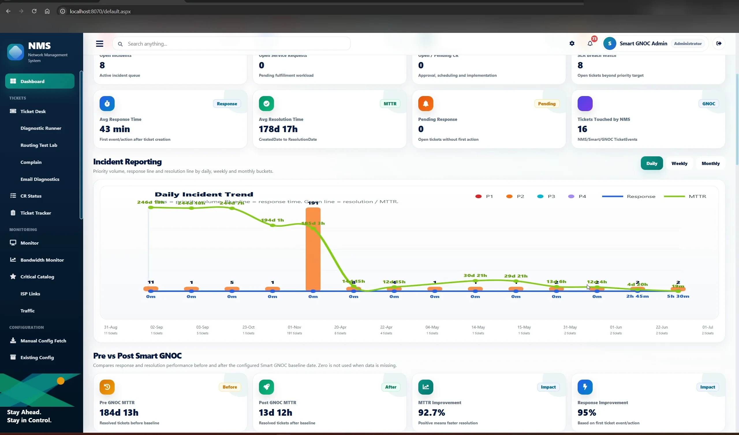Click the Administrator role badge
The width and height of the screenshot is (739, 435).
pyautogui.click(x=688, y=43)
